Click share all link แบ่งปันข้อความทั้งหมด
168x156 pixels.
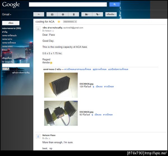point(118,69)
